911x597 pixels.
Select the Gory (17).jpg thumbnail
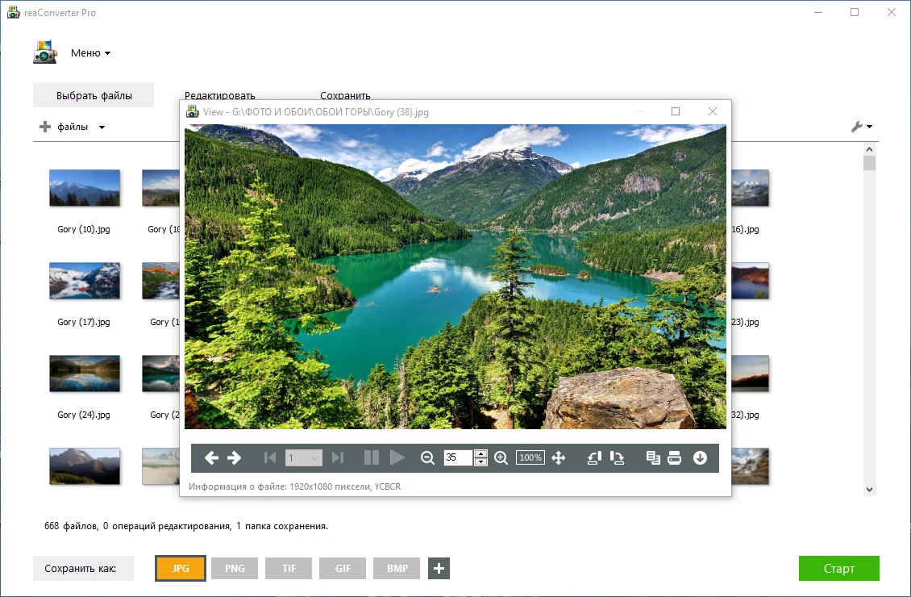[85, 281]
